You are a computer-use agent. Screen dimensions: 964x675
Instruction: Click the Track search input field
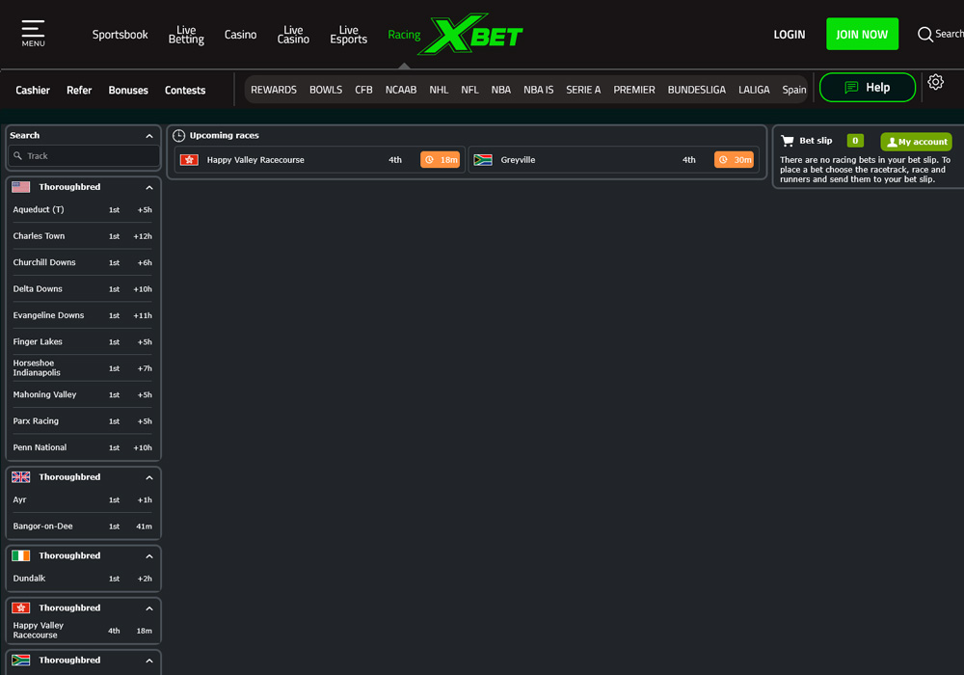[83, 155]
